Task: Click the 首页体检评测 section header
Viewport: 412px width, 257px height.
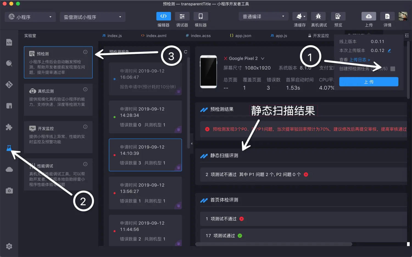Action: (x=224, y=200)
